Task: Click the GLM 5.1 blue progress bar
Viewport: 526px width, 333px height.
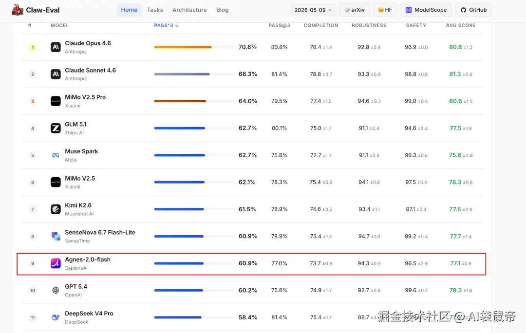Action: [179, 128]
